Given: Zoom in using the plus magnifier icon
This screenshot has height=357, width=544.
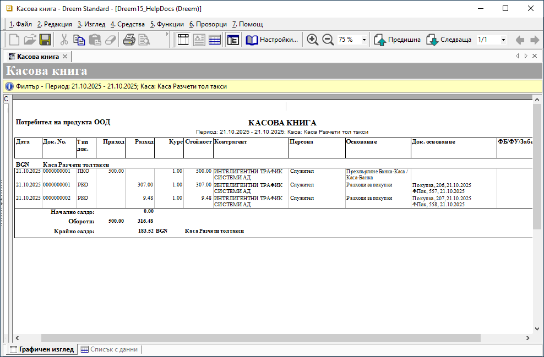Looking at the screenshot, I should [313, 40].
